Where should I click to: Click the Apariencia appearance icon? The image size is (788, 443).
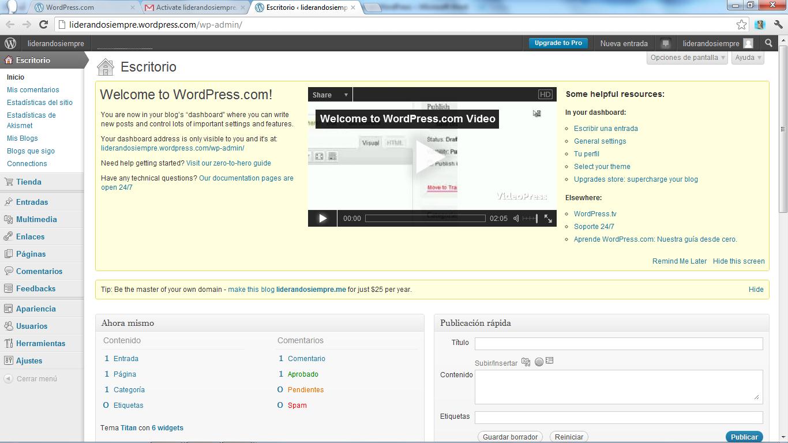[9, 309]
